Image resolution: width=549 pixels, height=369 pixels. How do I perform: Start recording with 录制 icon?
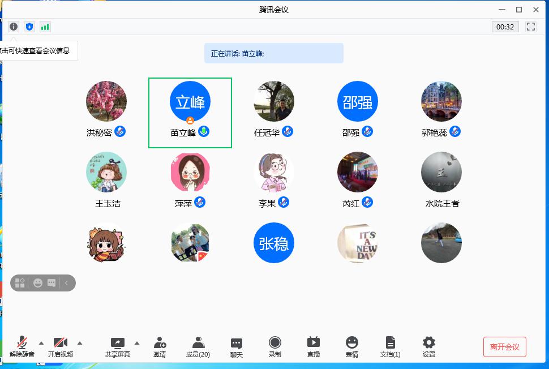click(274, 346)
